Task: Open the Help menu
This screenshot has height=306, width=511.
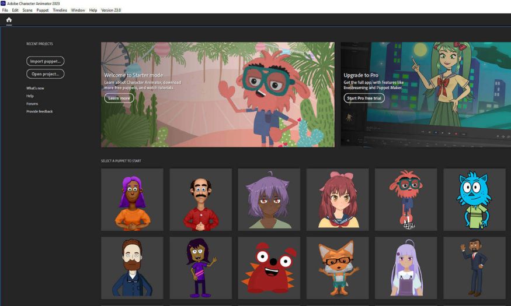Action: 93,10
